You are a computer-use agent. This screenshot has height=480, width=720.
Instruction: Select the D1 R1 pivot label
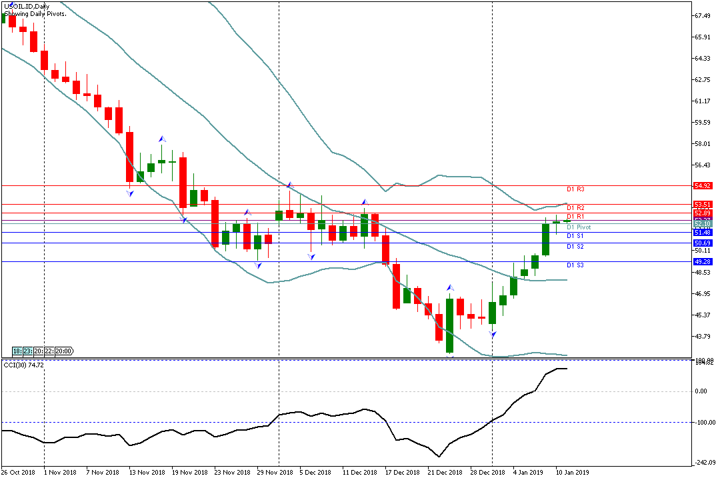click(575, 217)
